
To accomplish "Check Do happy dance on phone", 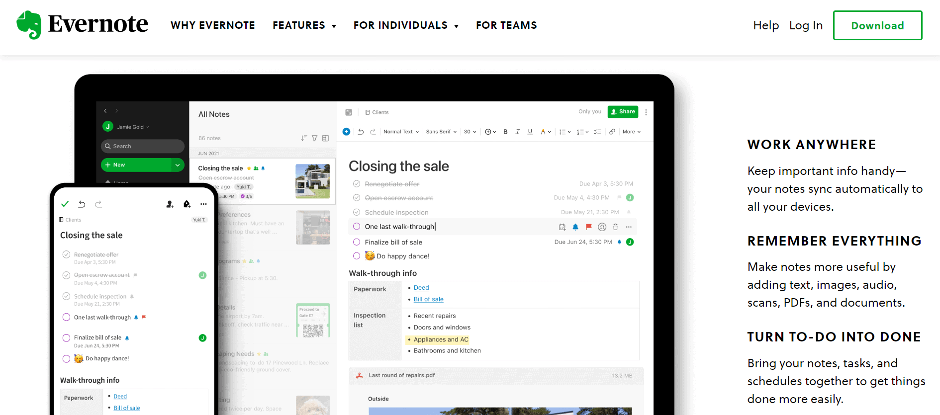I will coord(66,359).
